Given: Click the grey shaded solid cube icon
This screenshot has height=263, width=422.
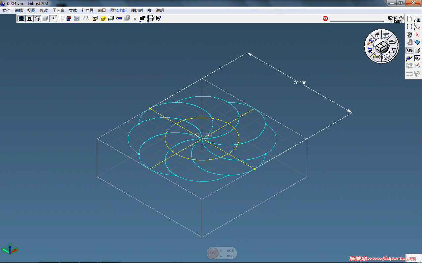Looking at the screenshot, I should click(x=45, y=18).
